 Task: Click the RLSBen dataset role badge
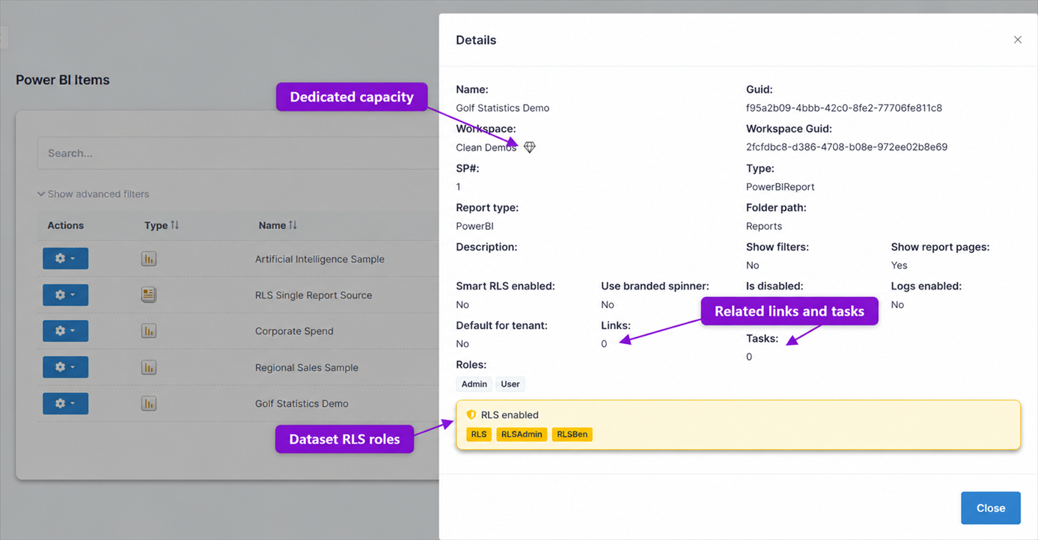(572, 434)
